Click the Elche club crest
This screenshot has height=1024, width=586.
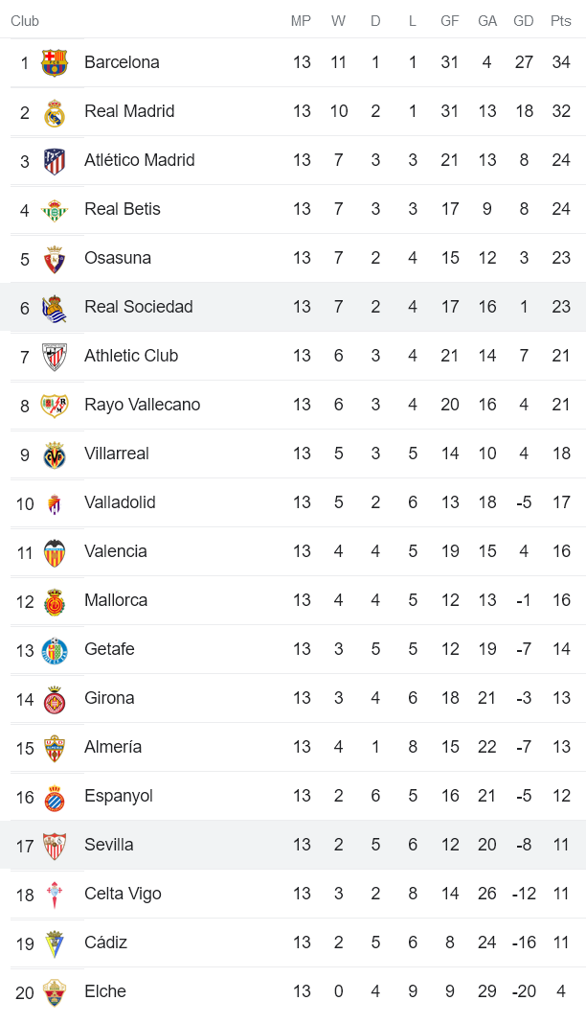(x=57, y=991)
